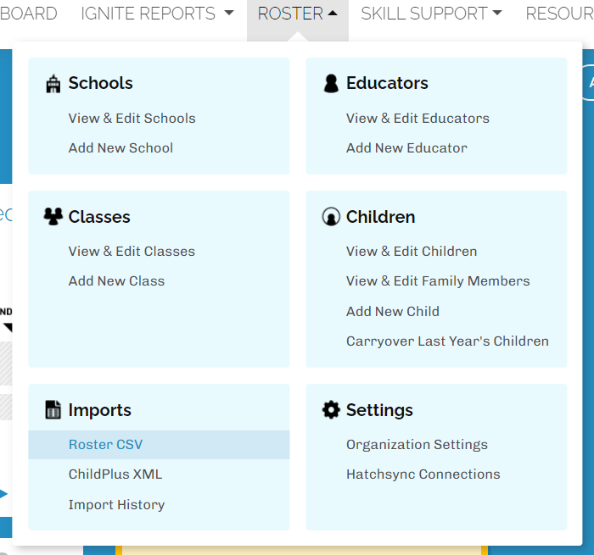Click the Imports file icon
This screenshot has width=594, height=555.
pyautogui.click(x=53, y=410)
